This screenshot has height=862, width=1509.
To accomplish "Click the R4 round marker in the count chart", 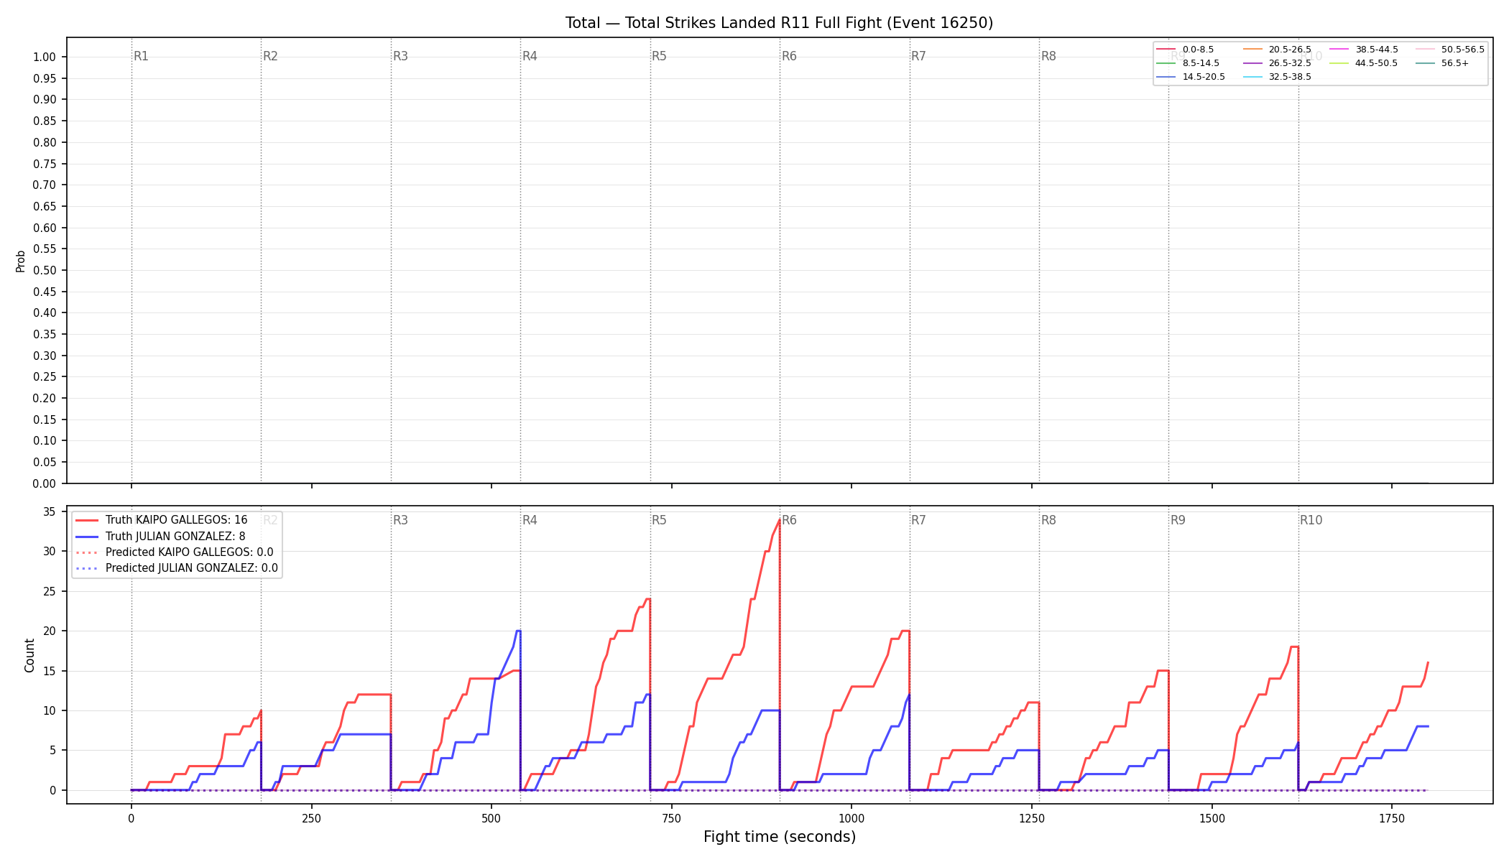I will pyautogui.click(x=530, y=520).
